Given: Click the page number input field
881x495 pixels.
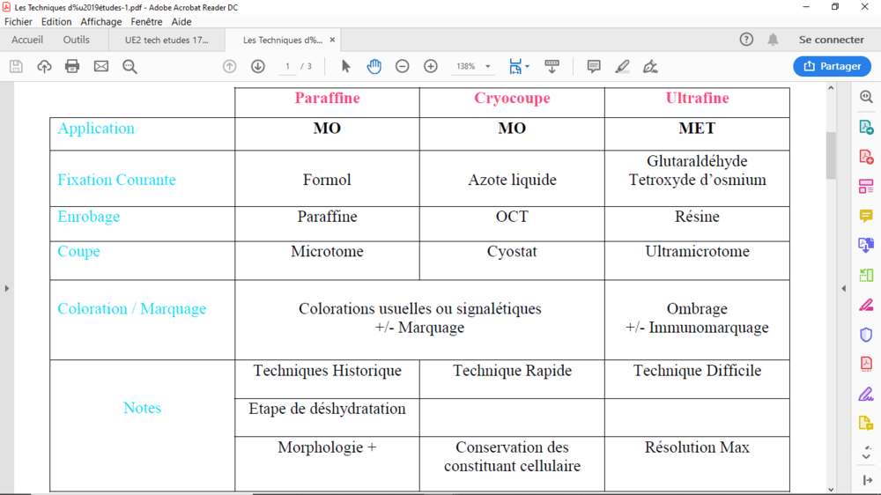Looking at the screenshot, I should point(288,66).
